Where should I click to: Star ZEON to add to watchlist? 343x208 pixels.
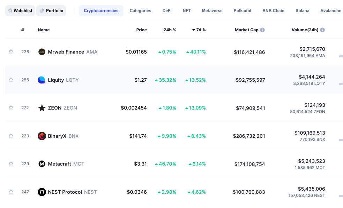click(x=11, y=107)
